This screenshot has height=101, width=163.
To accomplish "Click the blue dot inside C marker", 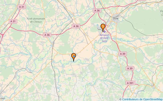I will click(74, 56).
